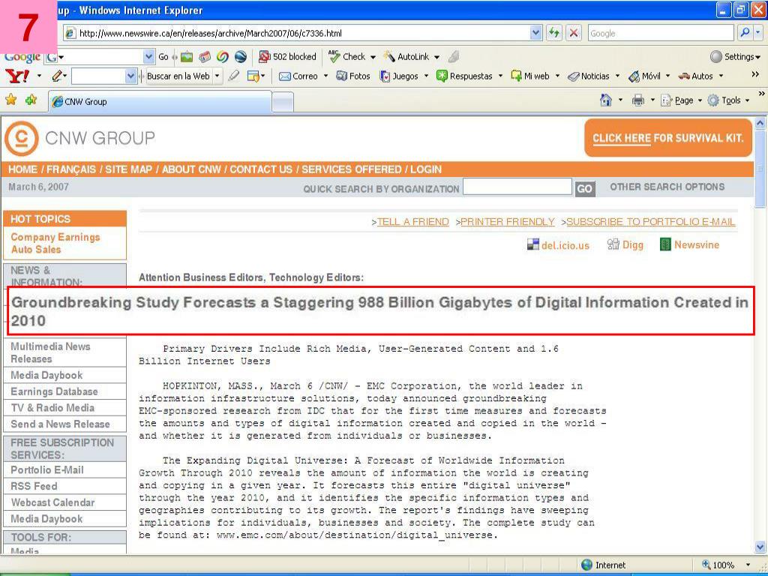Screen dimensions: 768x576
Task: Click scrollbar down arrow
Action: (x=760, y=547)
